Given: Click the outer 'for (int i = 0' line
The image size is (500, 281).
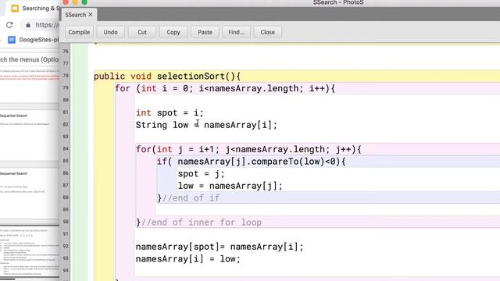Looking at the screenshot, I should (x=225, y=88).
